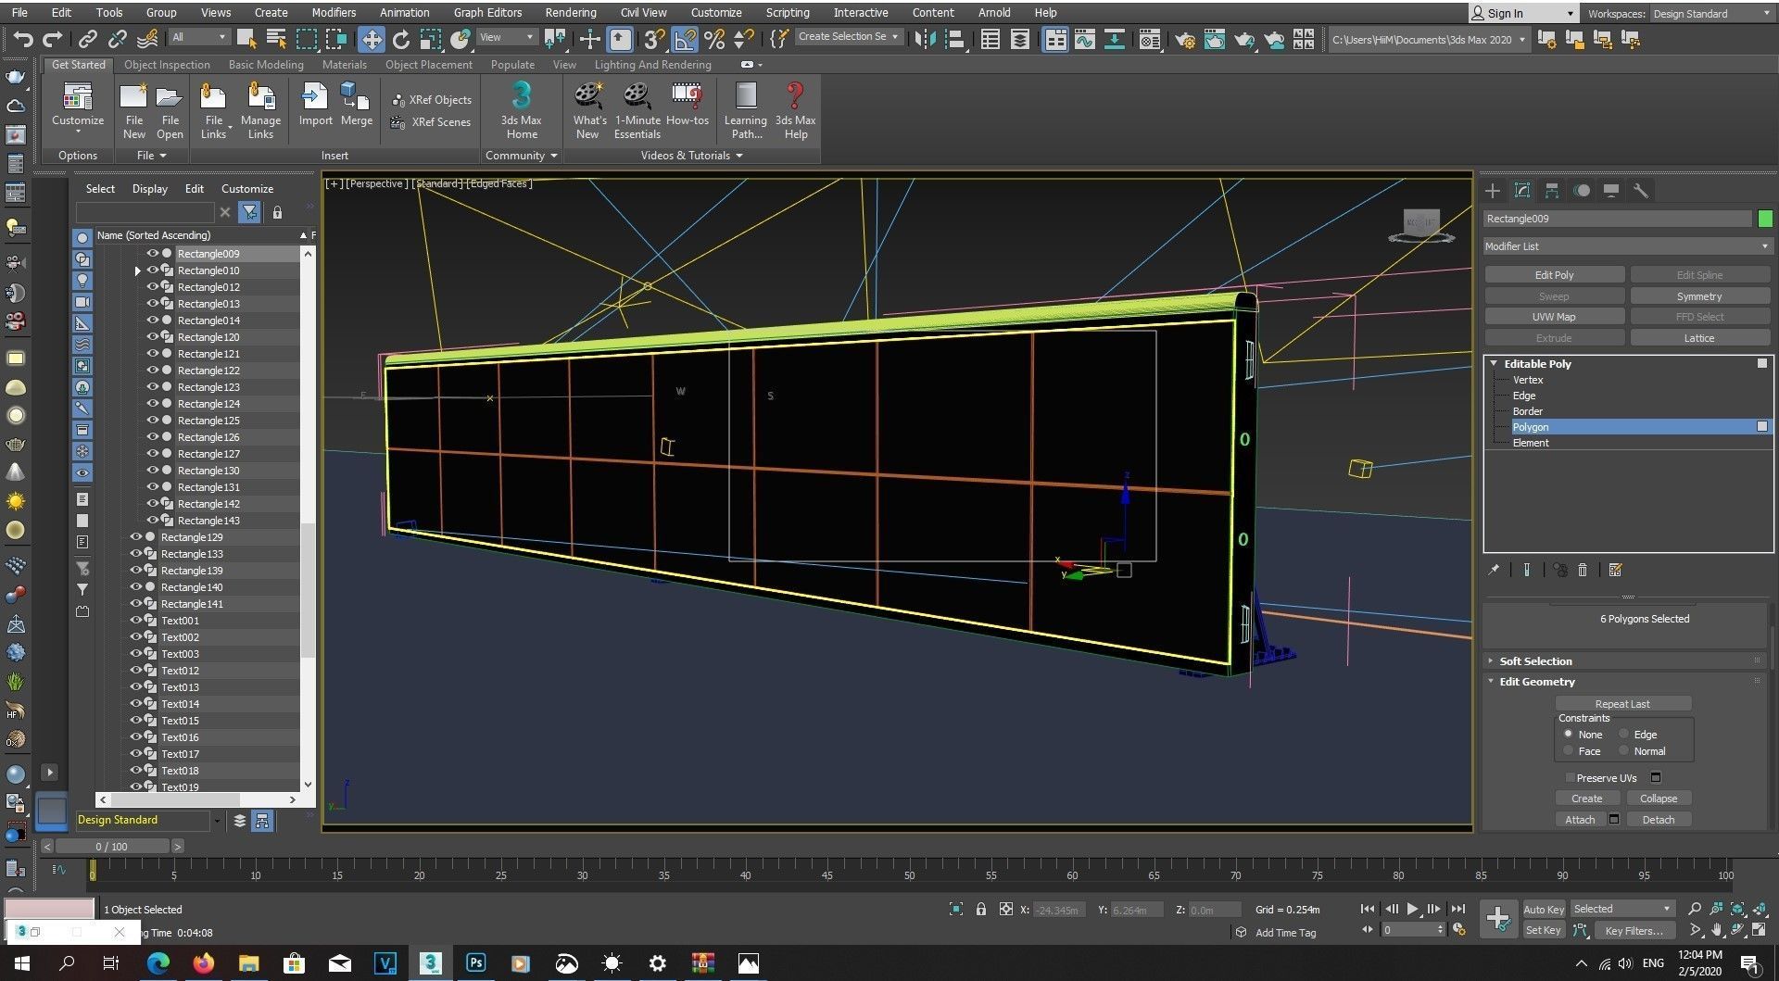Enable the Preserve UVs checkbox

click(x=1570, y=777)
